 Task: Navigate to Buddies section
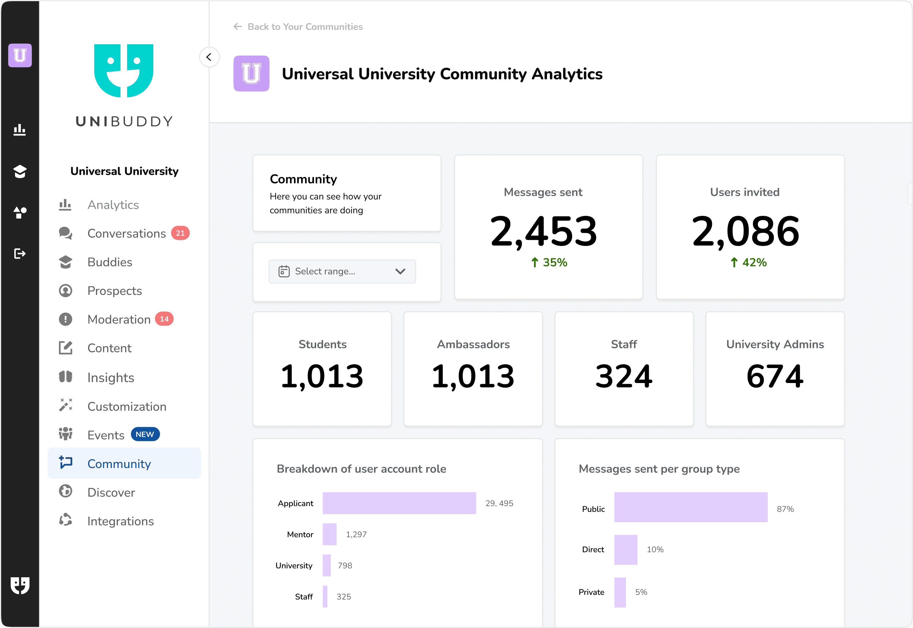pyautogui.click(x=109, y=262)
